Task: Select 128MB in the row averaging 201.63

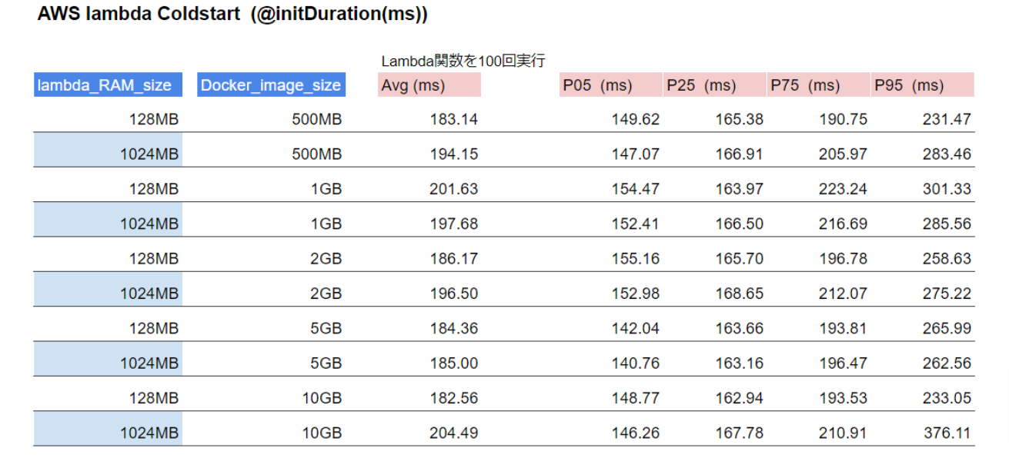Action: coord(153,189)
